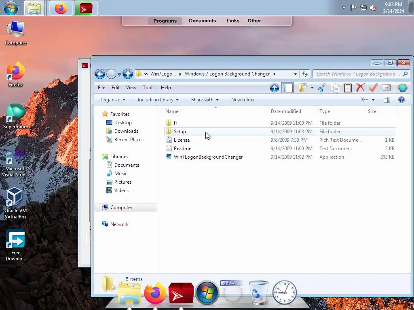This screenshot has height=310, width=414.
Task: Click the blue Help question mark icon
Action: point(401,100)
